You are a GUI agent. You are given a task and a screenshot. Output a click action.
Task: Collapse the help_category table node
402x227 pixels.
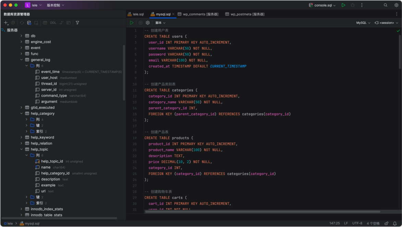click(22, 113)
